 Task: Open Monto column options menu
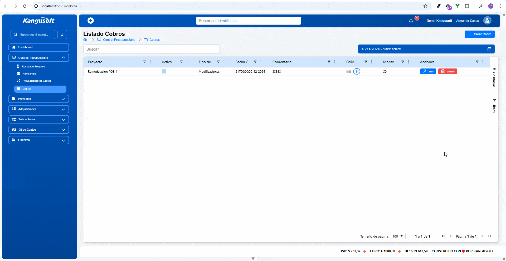pos(408,62)
